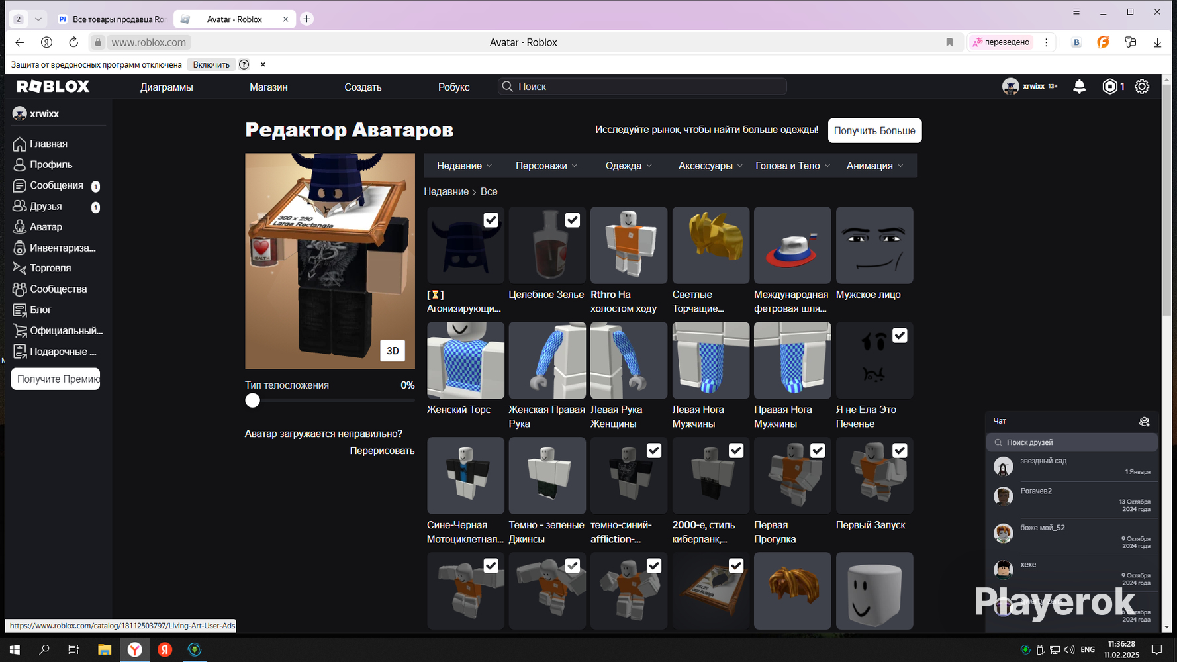Open browser downloads arrow icon
The width and height of the screenshot is (1177, 662).
(x=1157, y=42)
